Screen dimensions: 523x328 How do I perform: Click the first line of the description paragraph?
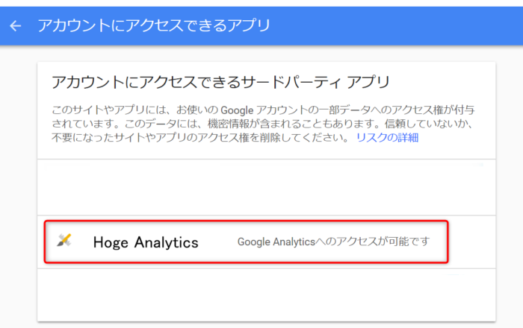[x=261, y=109]
